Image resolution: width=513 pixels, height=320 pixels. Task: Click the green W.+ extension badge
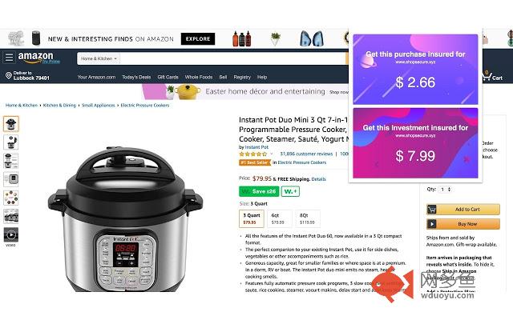pos(290,191)
